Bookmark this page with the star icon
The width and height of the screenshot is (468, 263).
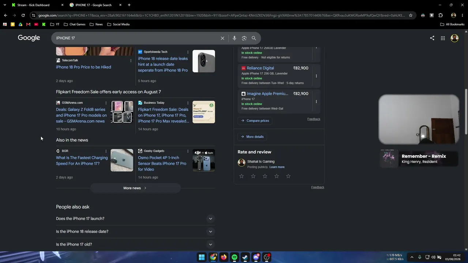click(x=411, y=15)
